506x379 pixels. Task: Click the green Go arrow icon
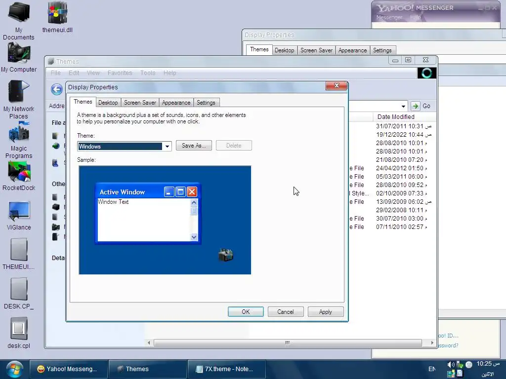[x=415, y=106]
